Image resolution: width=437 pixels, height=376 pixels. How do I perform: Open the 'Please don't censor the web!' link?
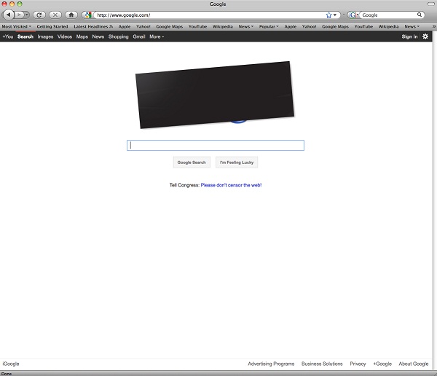pyautogui.click(x=231, y=185)
